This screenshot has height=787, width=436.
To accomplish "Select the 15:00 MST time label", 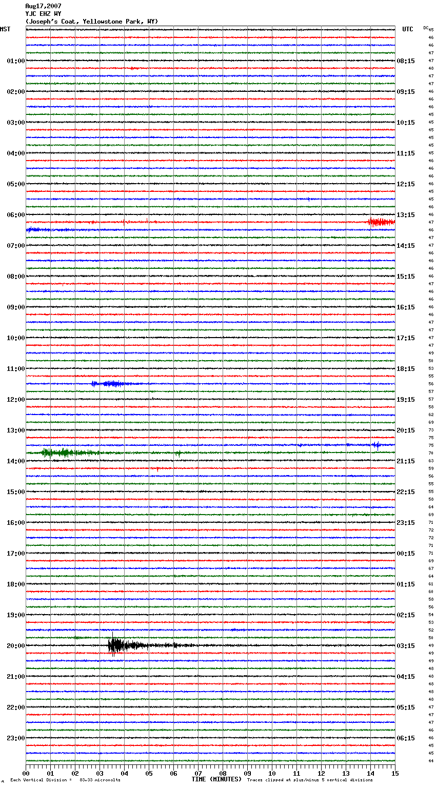I will point(16,492).
